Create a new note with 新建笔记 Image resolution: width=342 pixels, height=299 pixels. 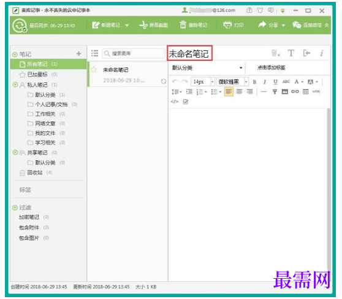point(106,25)
